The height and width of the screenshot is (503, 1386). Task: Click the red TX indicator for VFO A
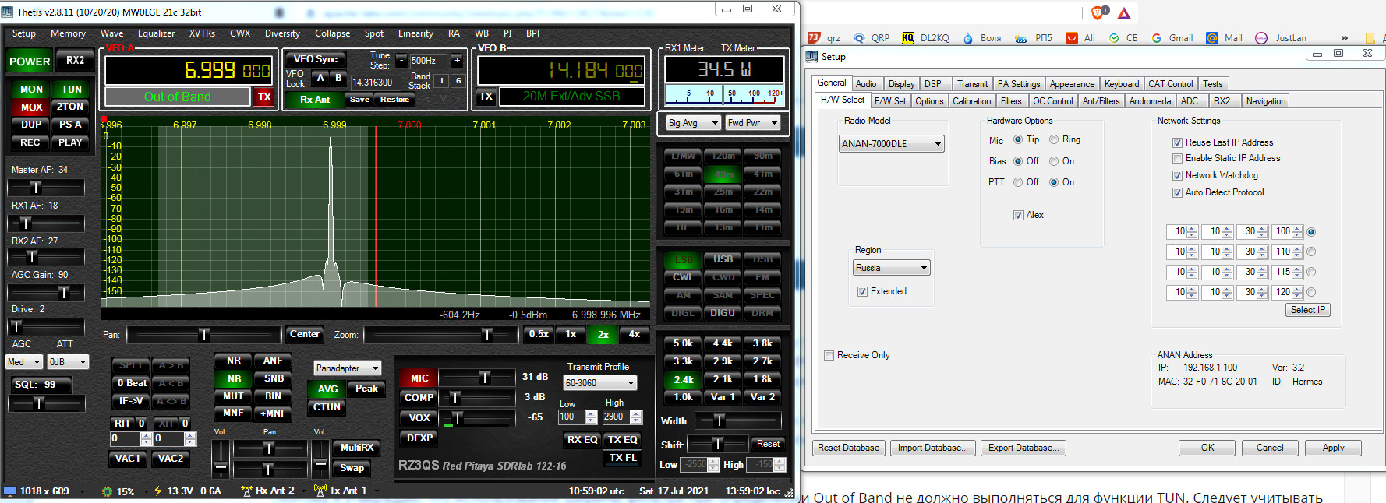tap(264, 97)
